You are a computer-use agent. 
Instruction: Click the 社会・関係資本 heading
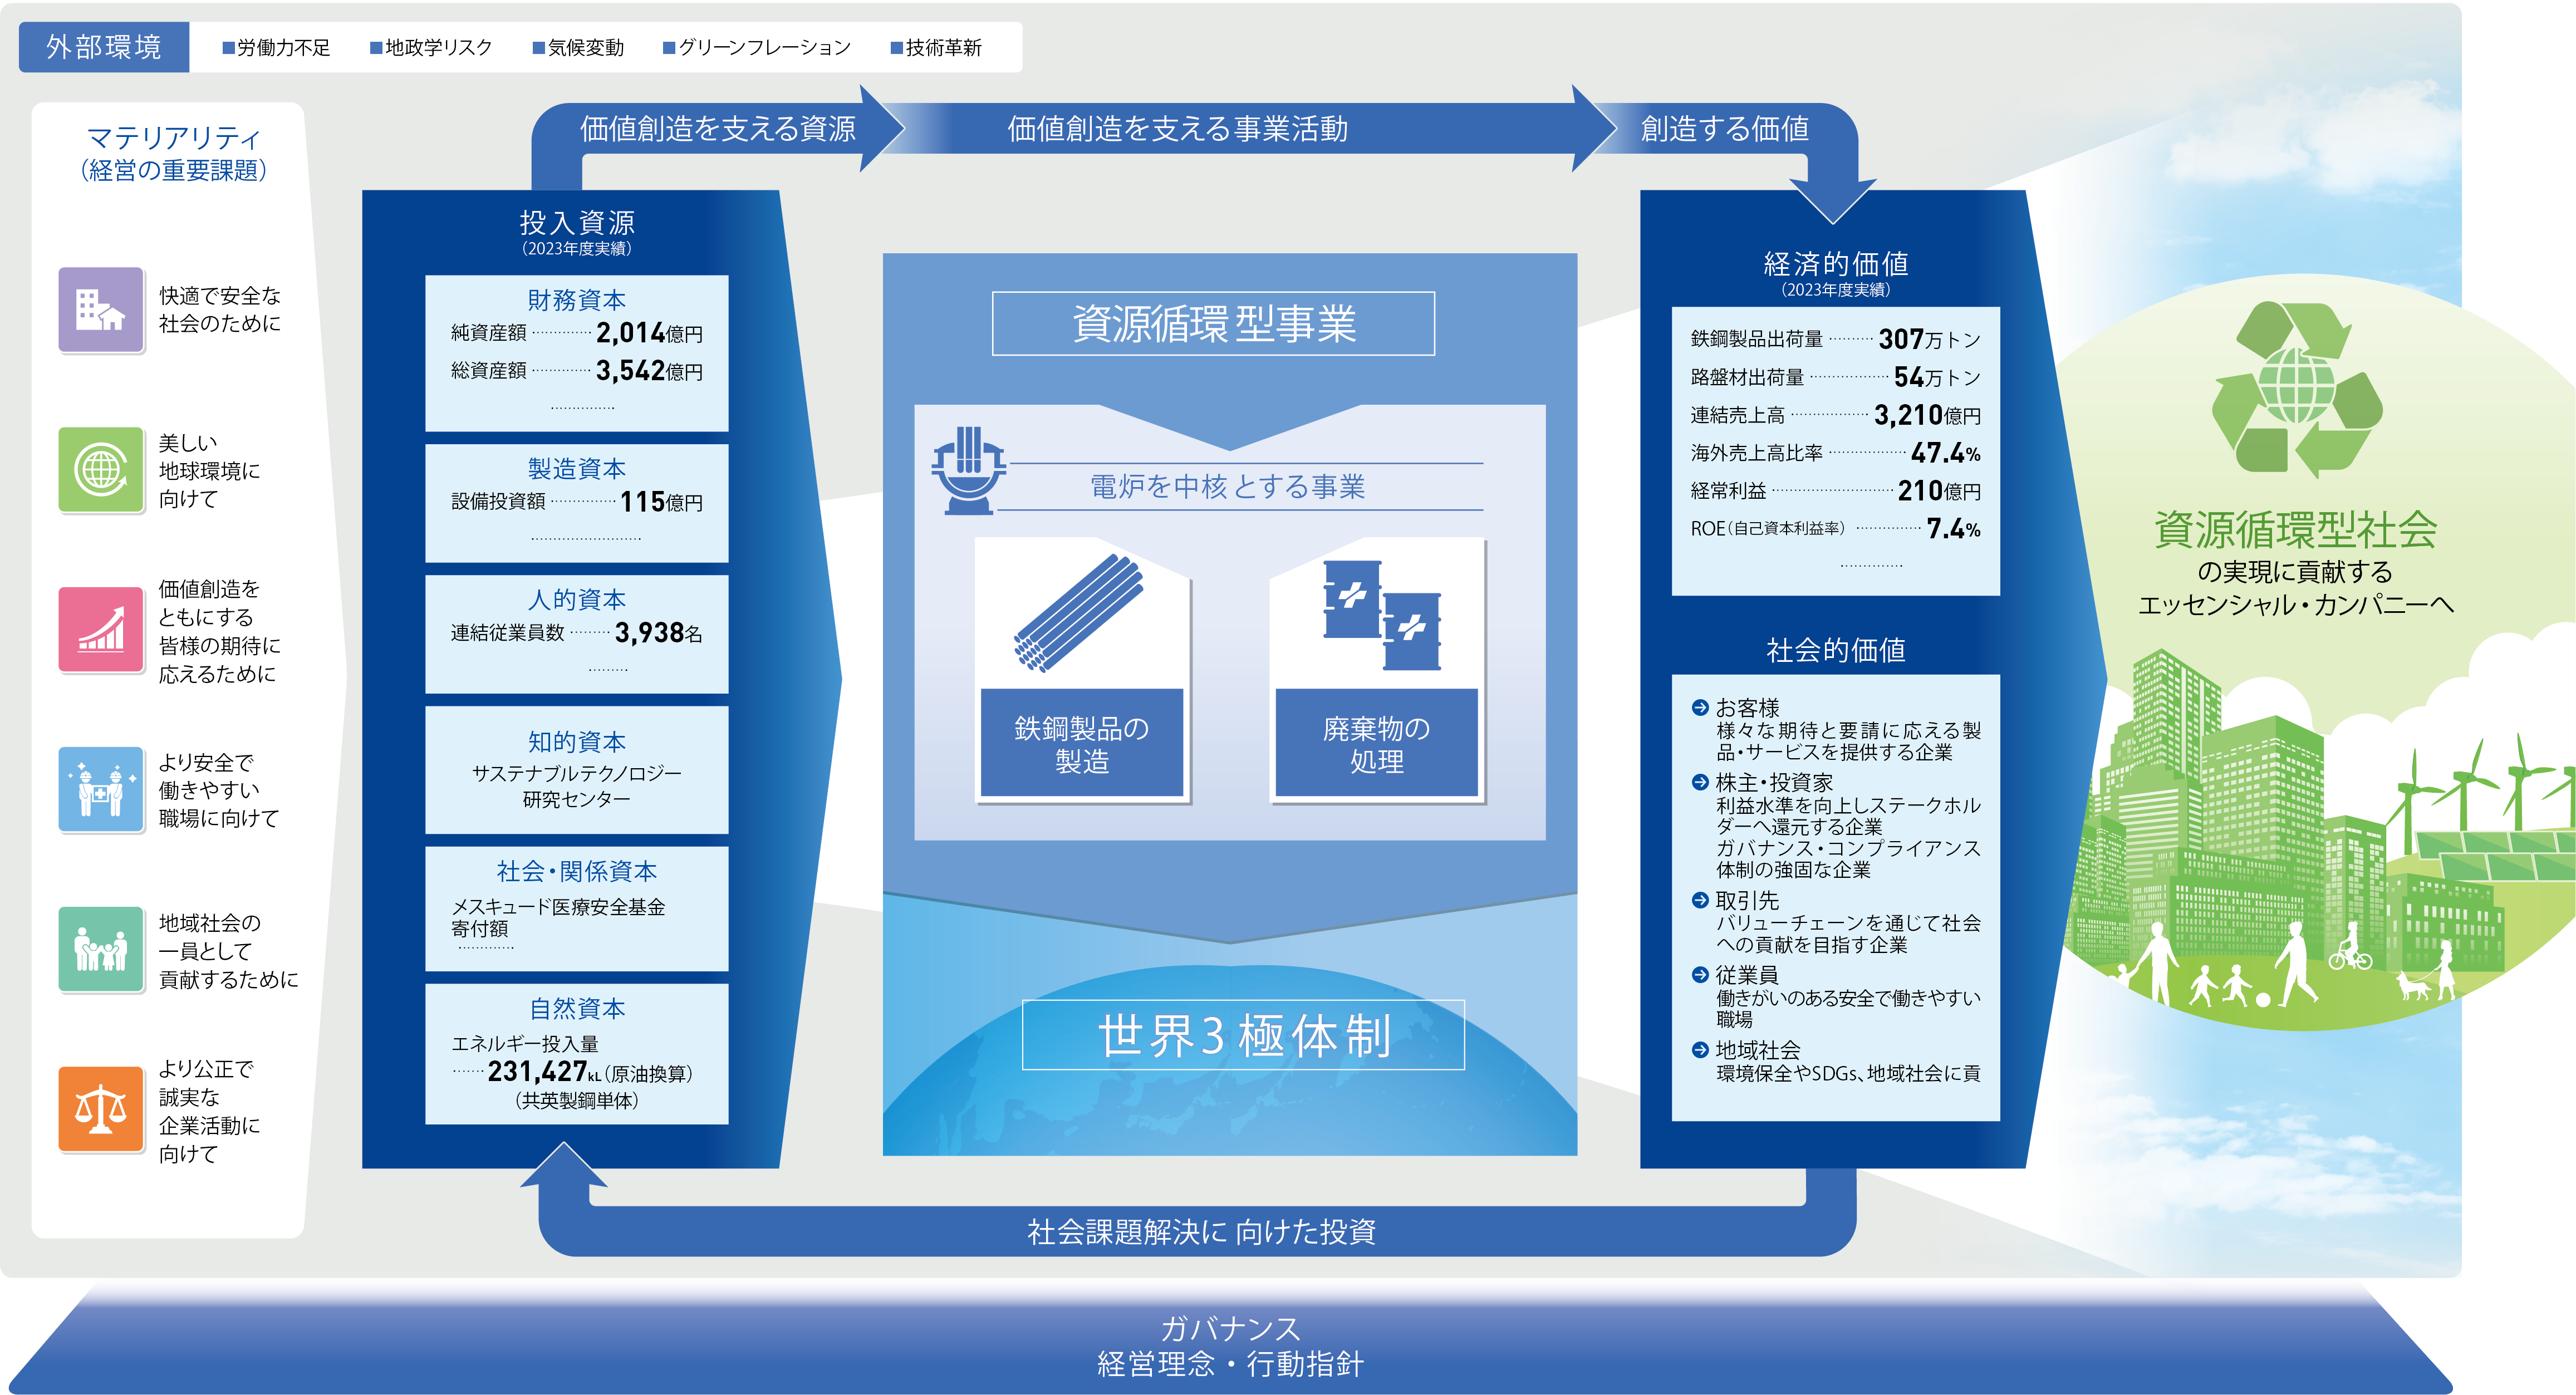pos(577,871)
